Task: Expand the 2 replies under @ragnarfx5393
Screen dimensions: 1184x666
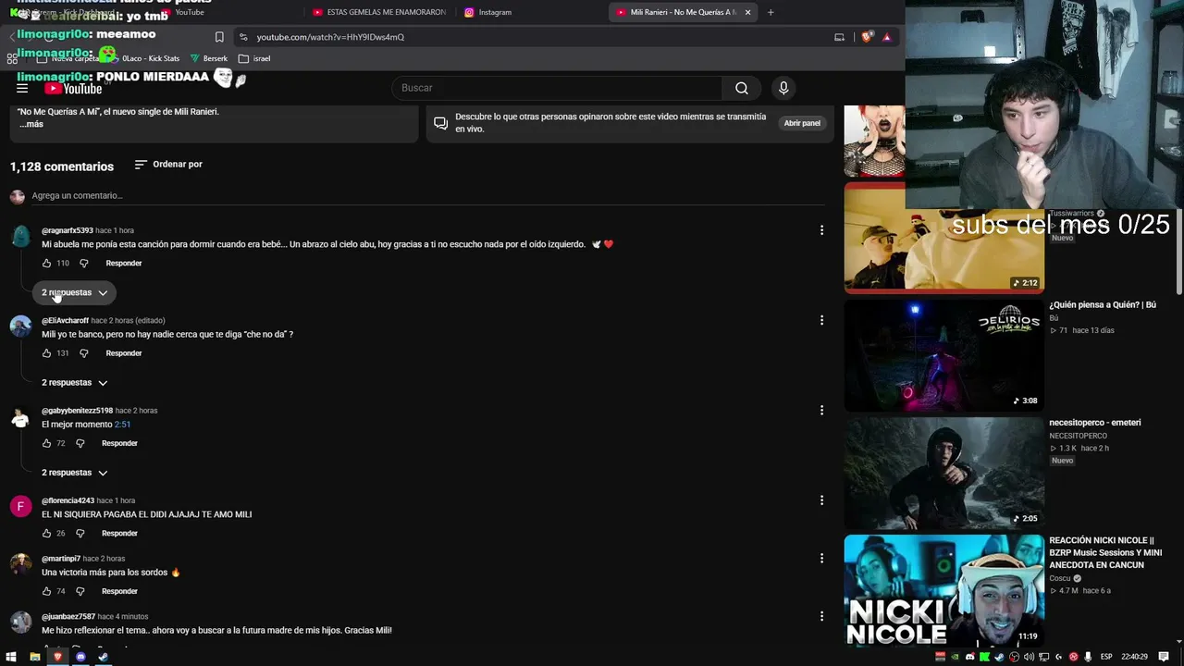Action: click(x=74, y=292)
